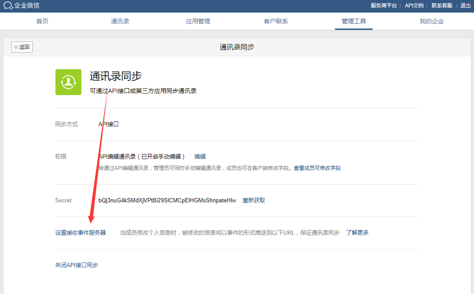Click 编辑 next to API编辑通讯录
This screenshot has height=294, width=474.
[200, 157]
